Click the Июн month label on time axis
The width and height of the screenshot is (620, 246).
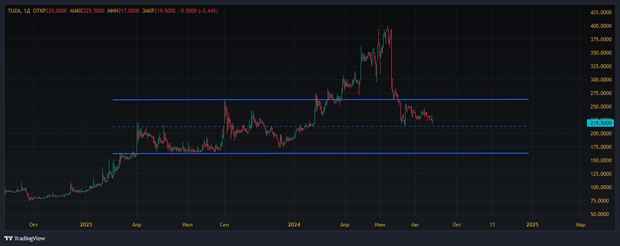[381, 225]
